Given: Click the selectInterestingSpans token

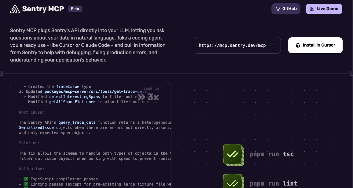Looking at the screenshot, I should [x=75, y=96].
